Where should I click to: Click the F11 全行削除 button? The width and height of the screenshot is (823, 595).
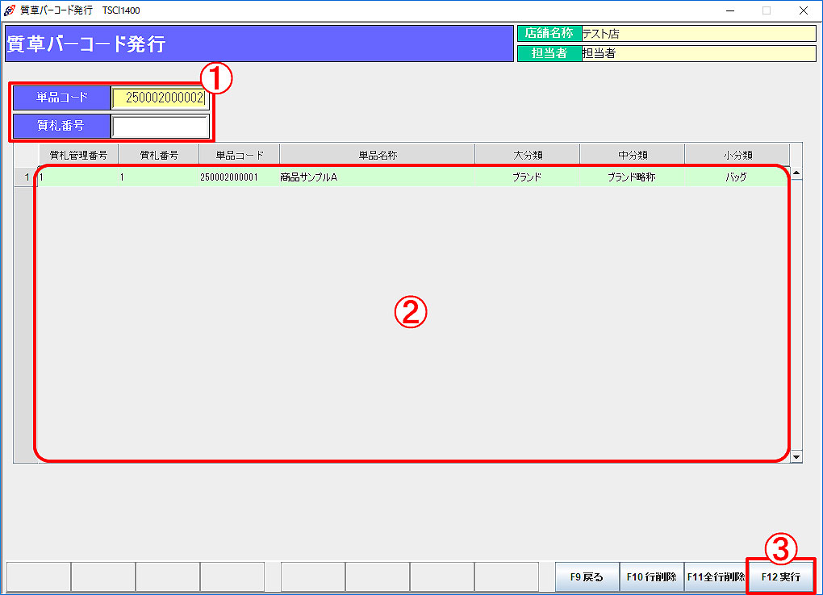point(716,576)
